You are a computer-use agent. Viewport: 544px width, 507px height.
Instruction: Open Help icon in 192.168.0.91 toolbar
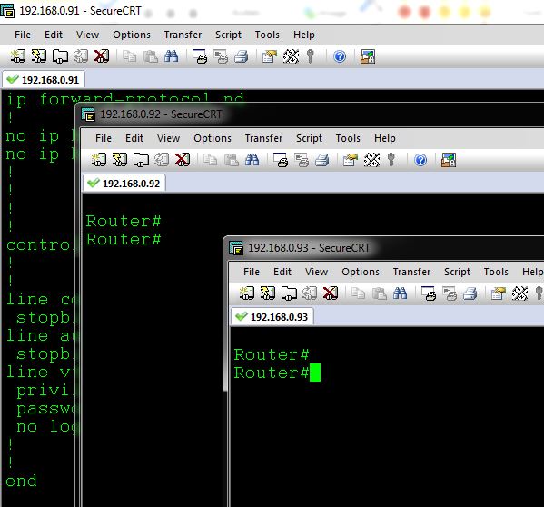click(340, 56)
